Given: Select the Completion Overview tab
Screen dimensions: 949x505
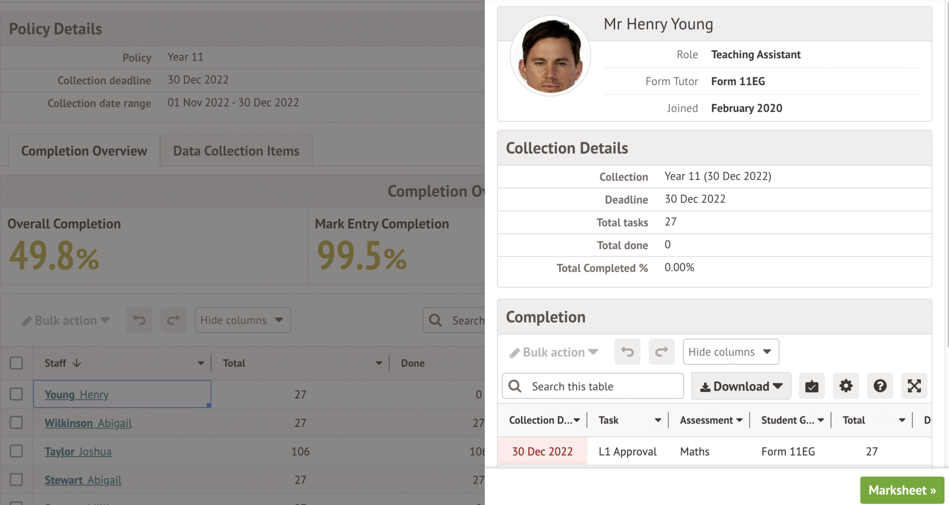Looking at the screenshot, I should [84, 151].
